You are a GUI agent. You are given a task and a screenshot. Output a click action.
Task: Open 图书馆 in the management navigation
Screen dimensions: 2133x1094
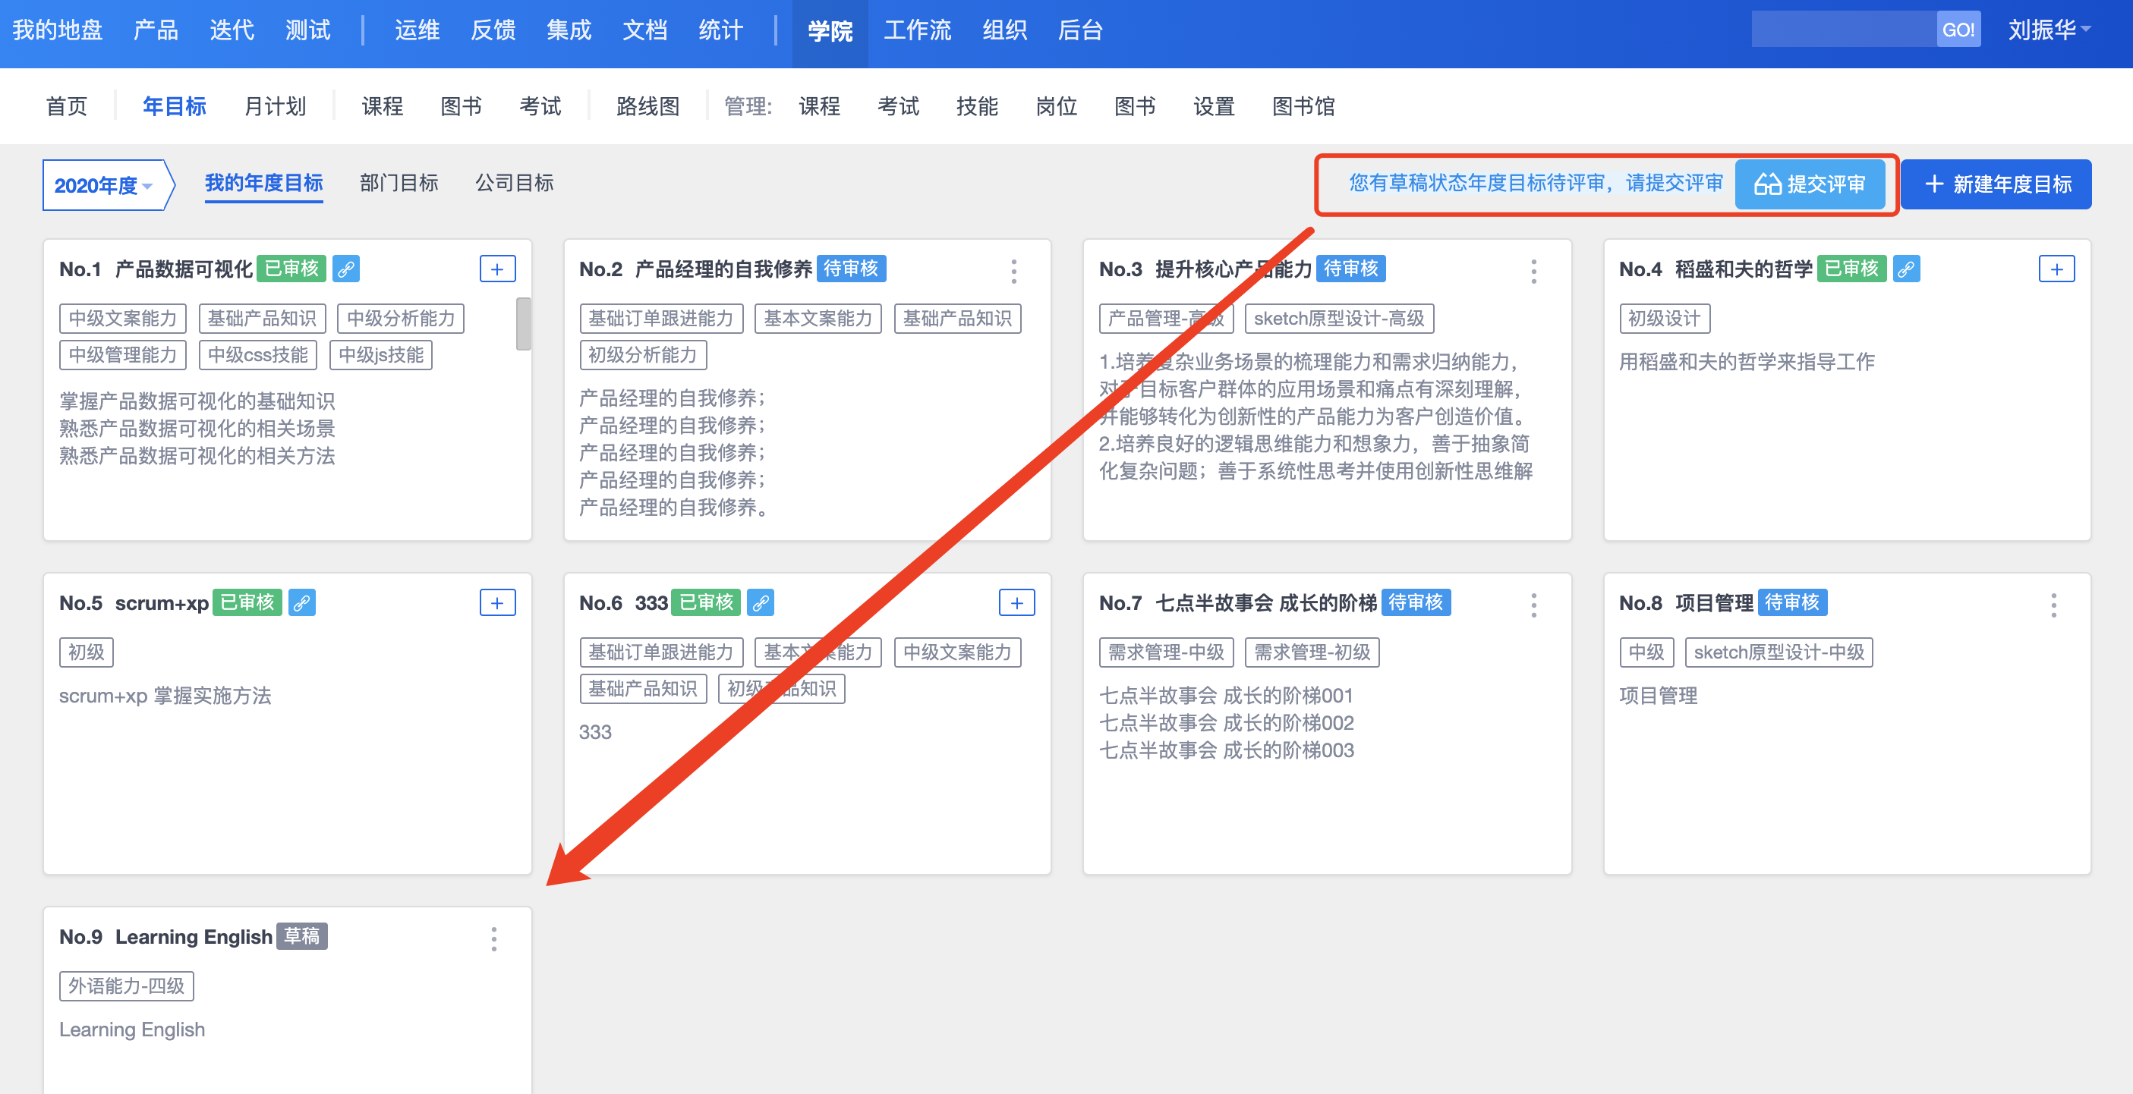click(1304, 106)
